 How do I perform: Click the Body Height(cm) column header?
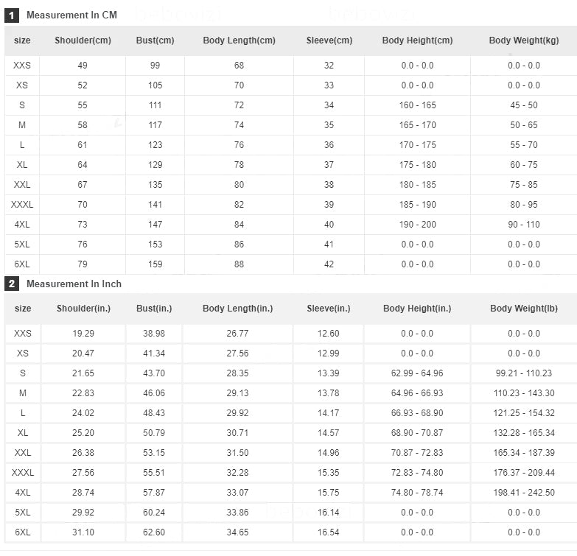click(x=417, y=41)
